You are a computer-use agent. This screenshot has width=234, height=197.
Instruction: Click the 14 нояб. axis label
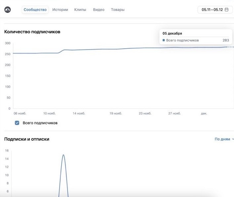click(x=79, y=113)
